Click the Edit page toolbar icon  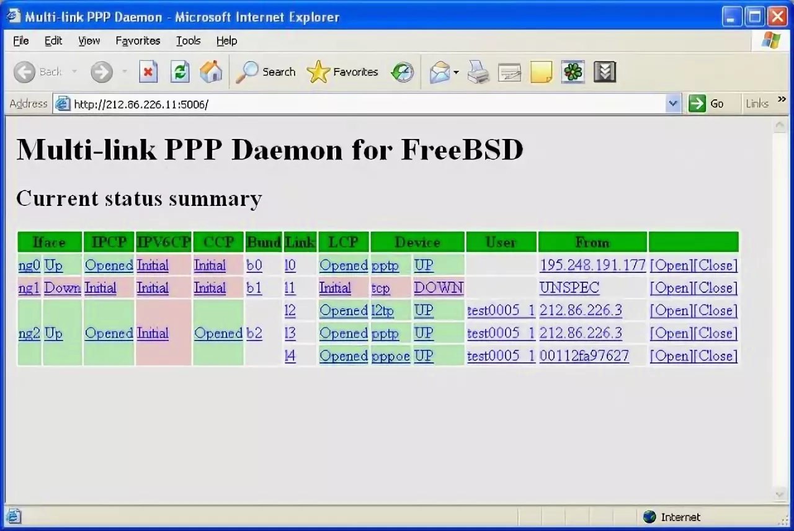coord(510,72)
